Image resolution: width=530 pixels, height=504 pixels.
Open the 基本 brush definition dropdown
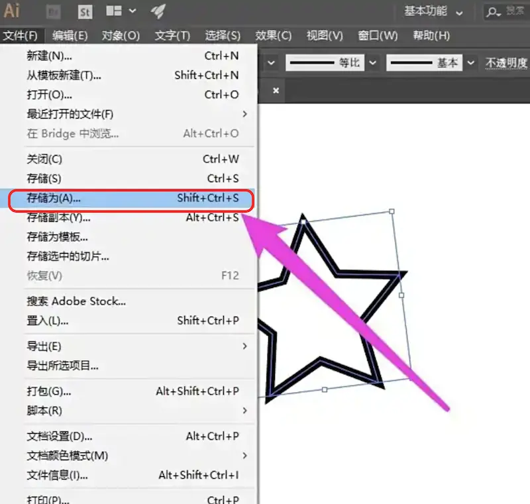[471, 63]
